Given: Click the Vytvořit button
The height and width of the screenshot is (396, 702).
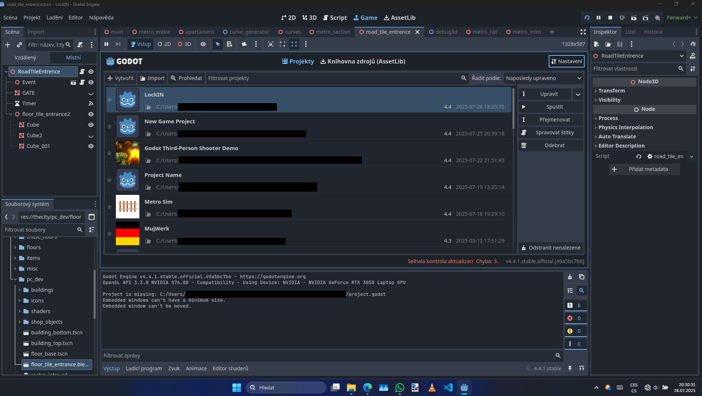Looking at the screenshot, I should coord(121,78).
